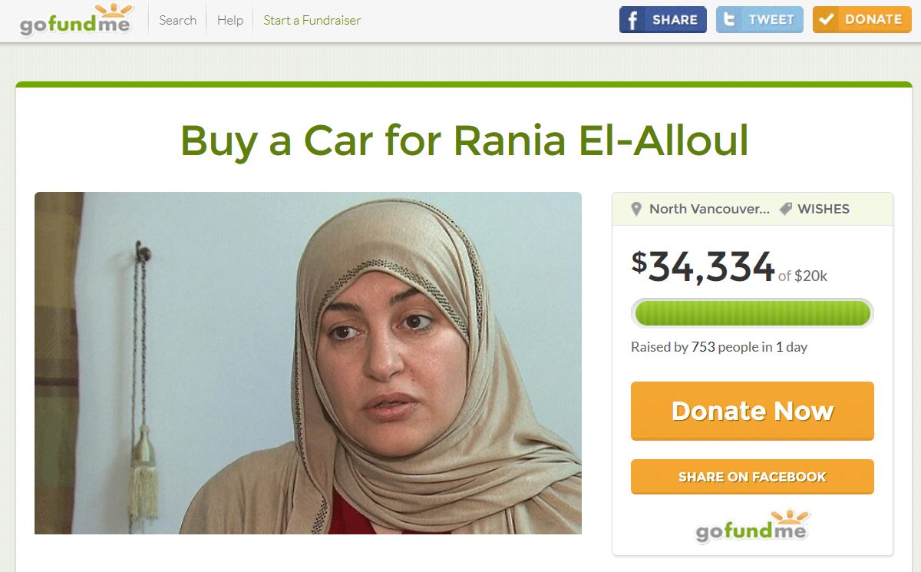Viewport: 921px width, 572px height.
Task: Open the Help menu item
Action: pyautogui.click(x=229, y=20)
